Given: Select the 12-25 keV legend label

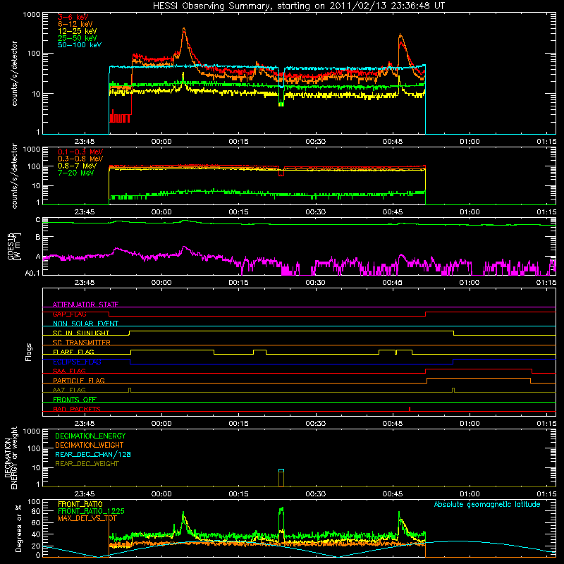Looking at the screenshot, I should 78,31.
